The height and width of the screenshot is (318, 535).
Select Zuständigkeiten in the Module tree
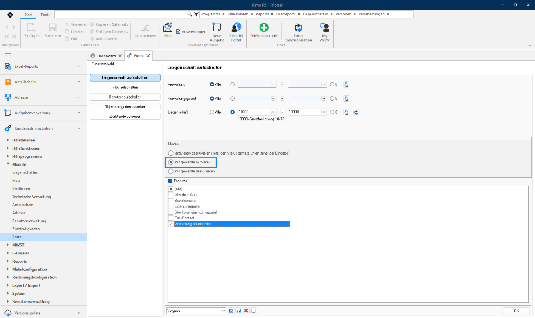[x=26, y=229]
